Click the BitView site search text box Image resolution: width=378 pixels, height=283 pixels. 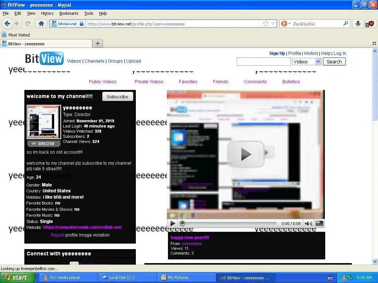point(264,62)
